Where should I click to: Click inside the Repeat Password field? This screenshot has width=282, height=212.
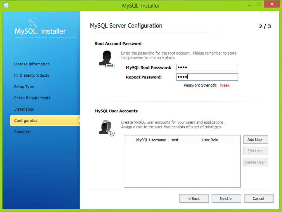[x=207, y=77]
